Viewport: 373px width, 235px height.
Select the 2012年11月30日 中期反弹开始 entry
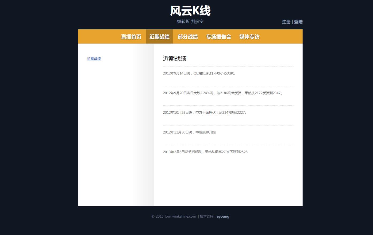pyautogui.click(x=189, y=132)
